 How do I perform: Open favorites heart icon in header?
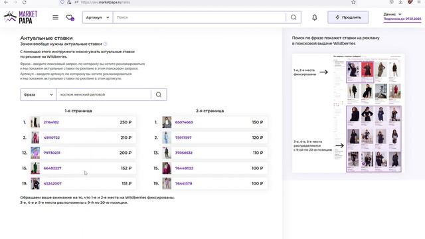coord(70,18)
